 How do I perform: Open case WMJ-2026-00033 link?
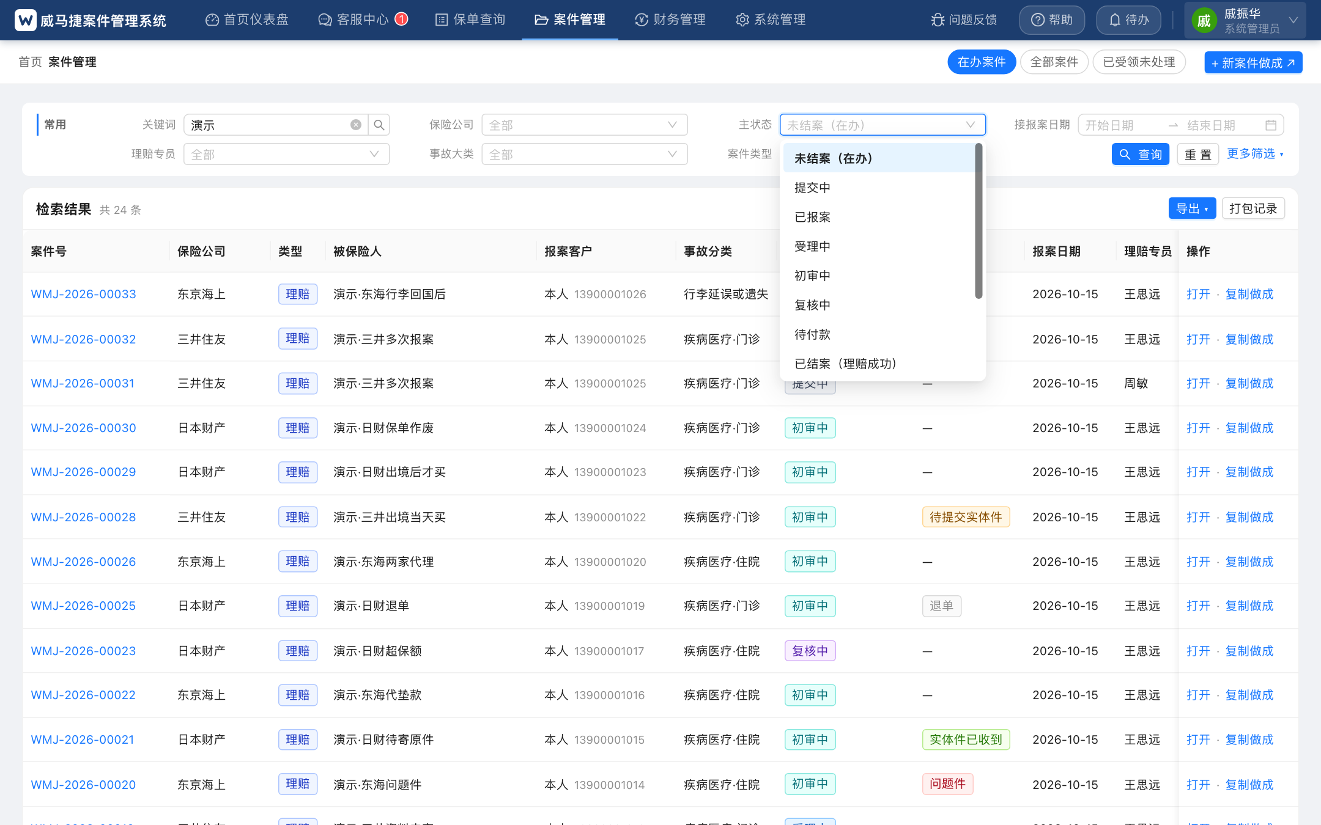coord(84,294)
